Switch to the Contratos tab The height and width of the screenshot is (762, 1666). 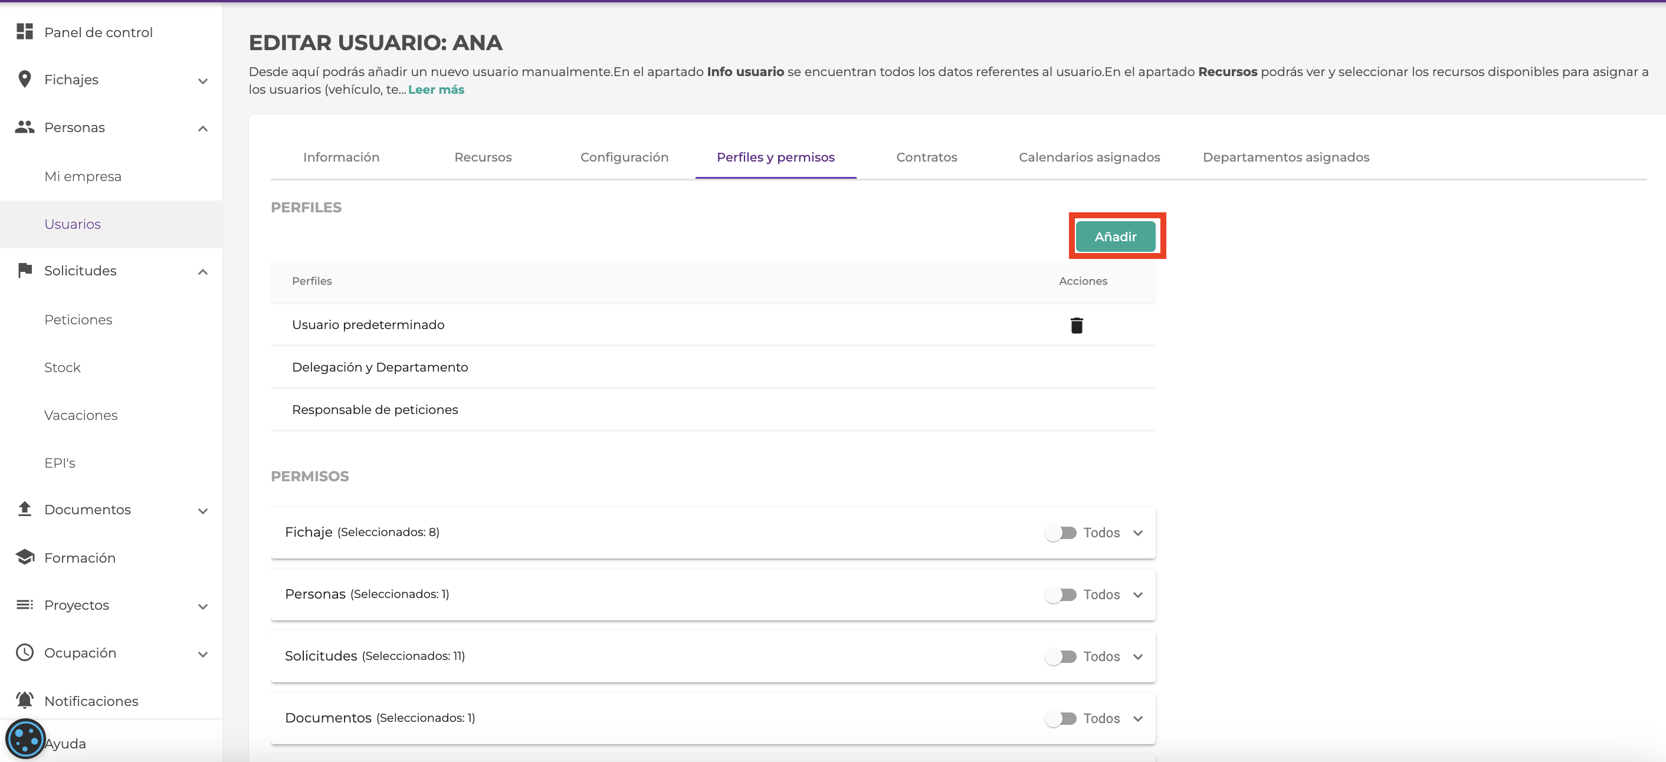(926, 157)
